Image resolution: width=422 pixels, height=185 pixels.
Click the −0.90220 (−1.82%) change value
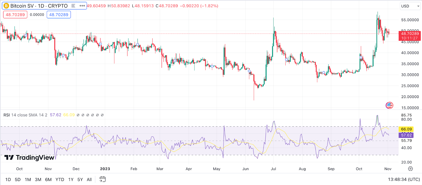[x=199, y=6]
